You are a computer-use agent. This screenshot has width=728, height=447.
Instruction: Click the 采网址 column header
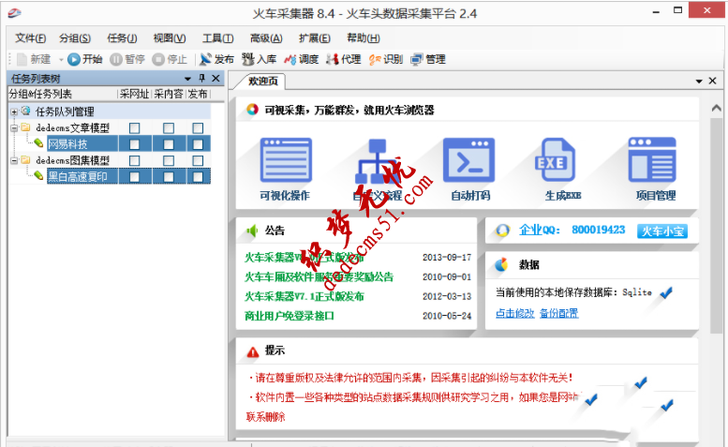[x=134, y=94]
